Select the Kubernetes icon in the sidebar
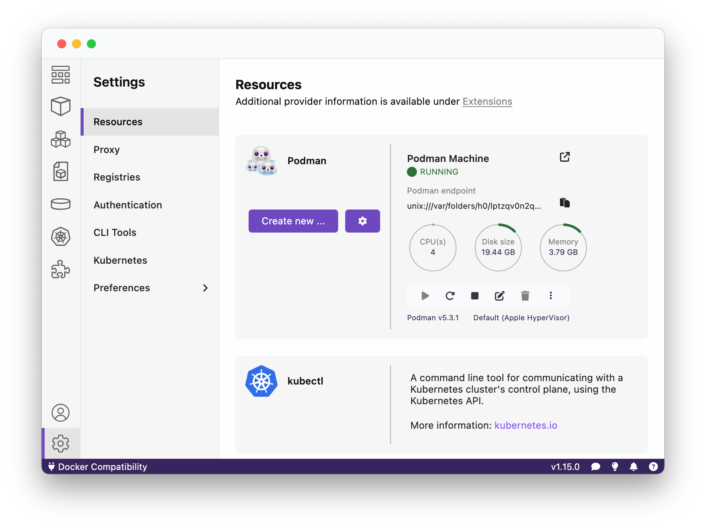This screenshot has height=529, width=706. 61,237
